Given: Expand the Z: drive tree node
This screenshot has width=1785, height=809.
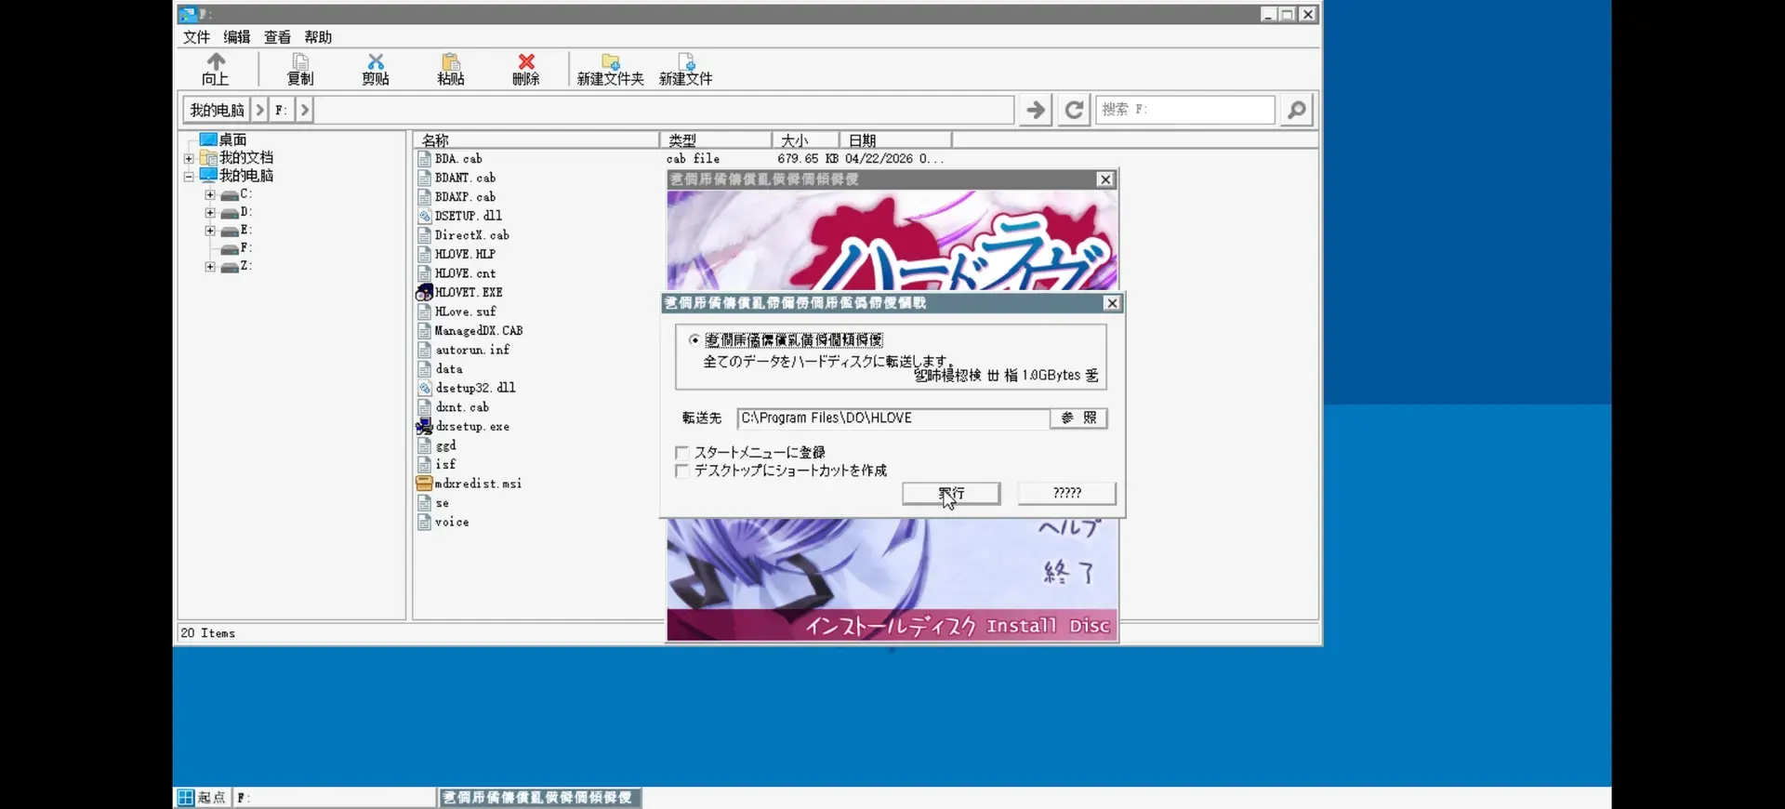Looking at the screenshot, I should 210,267.
